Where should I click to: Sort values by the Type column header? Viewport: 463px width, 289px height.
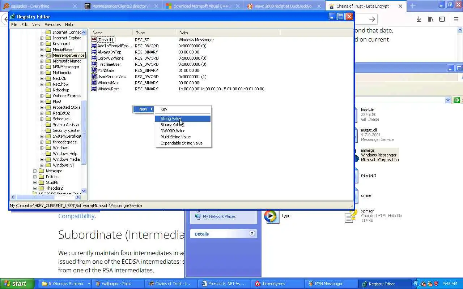154,33
